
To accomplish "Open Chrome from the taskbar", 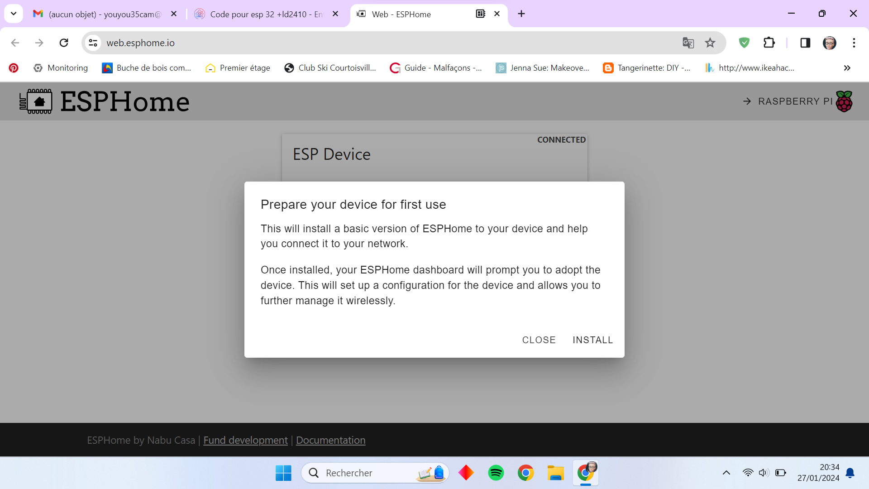I will 526,473.
